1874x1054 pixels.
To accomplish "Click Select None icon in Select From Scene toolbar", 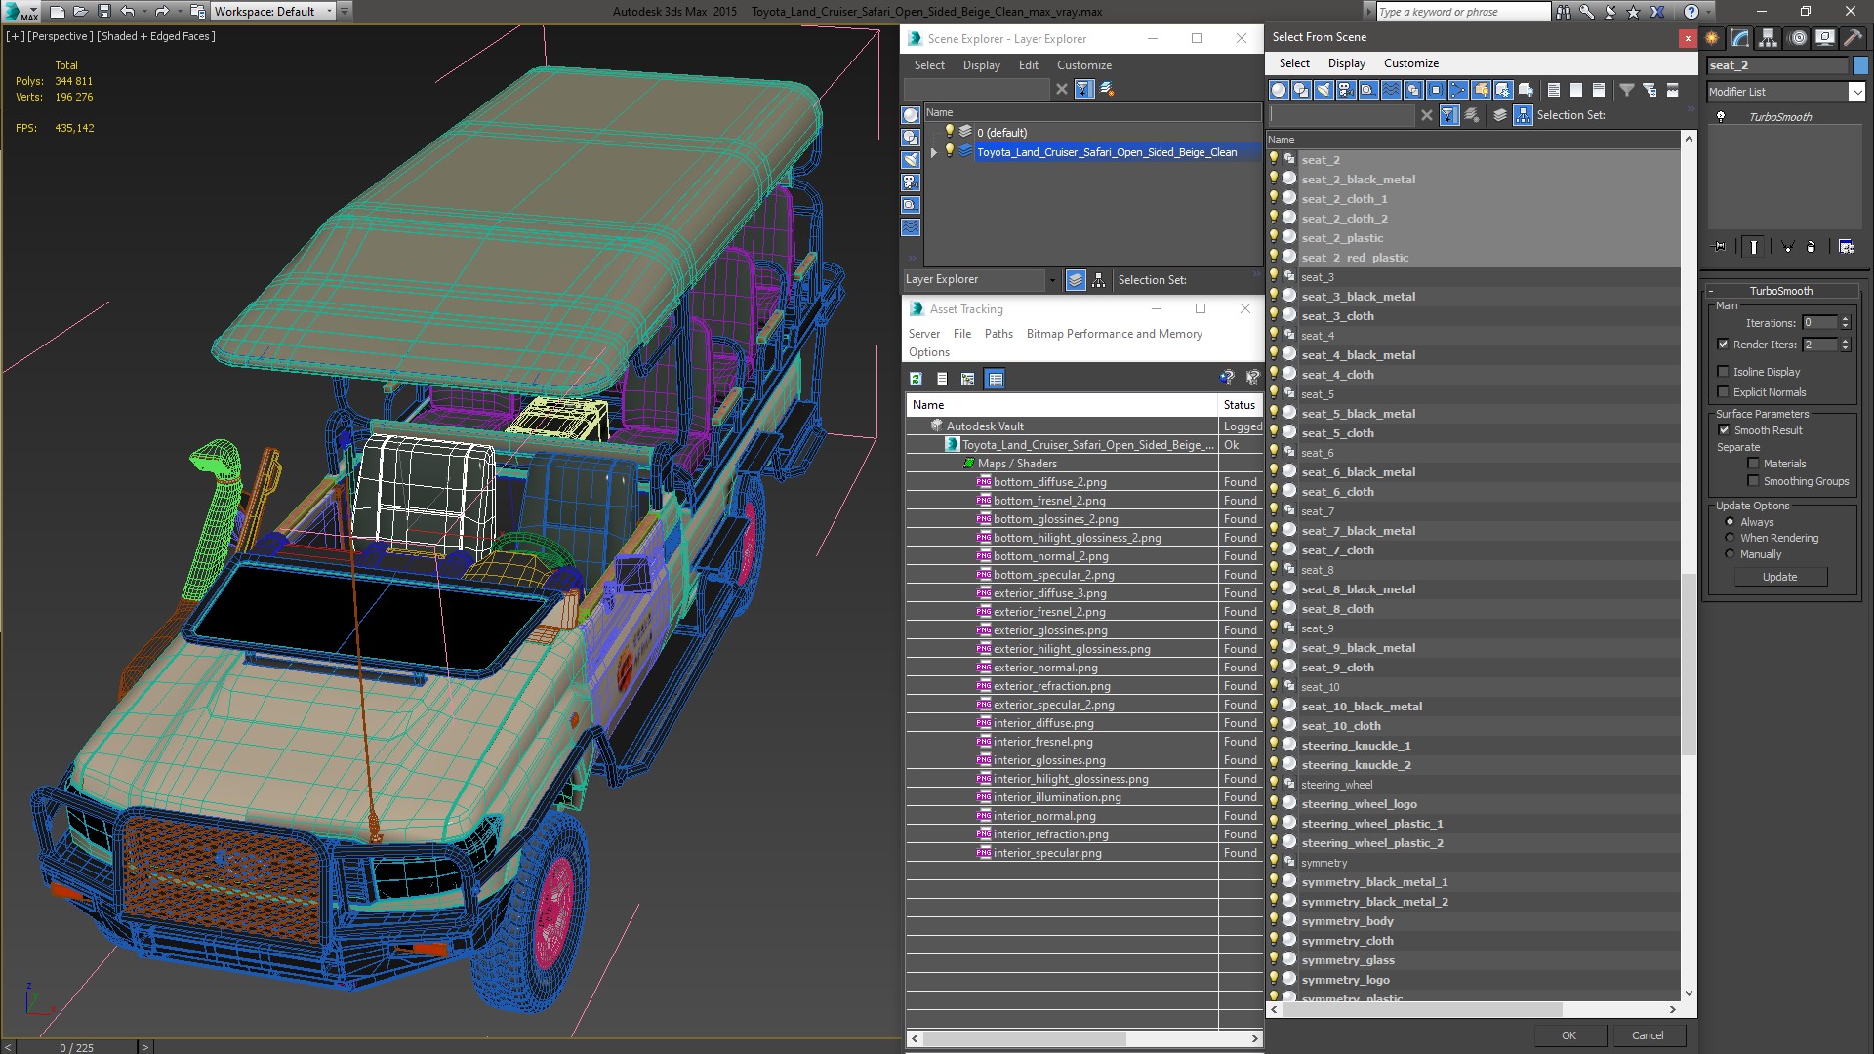I will tap(1576, 90).
